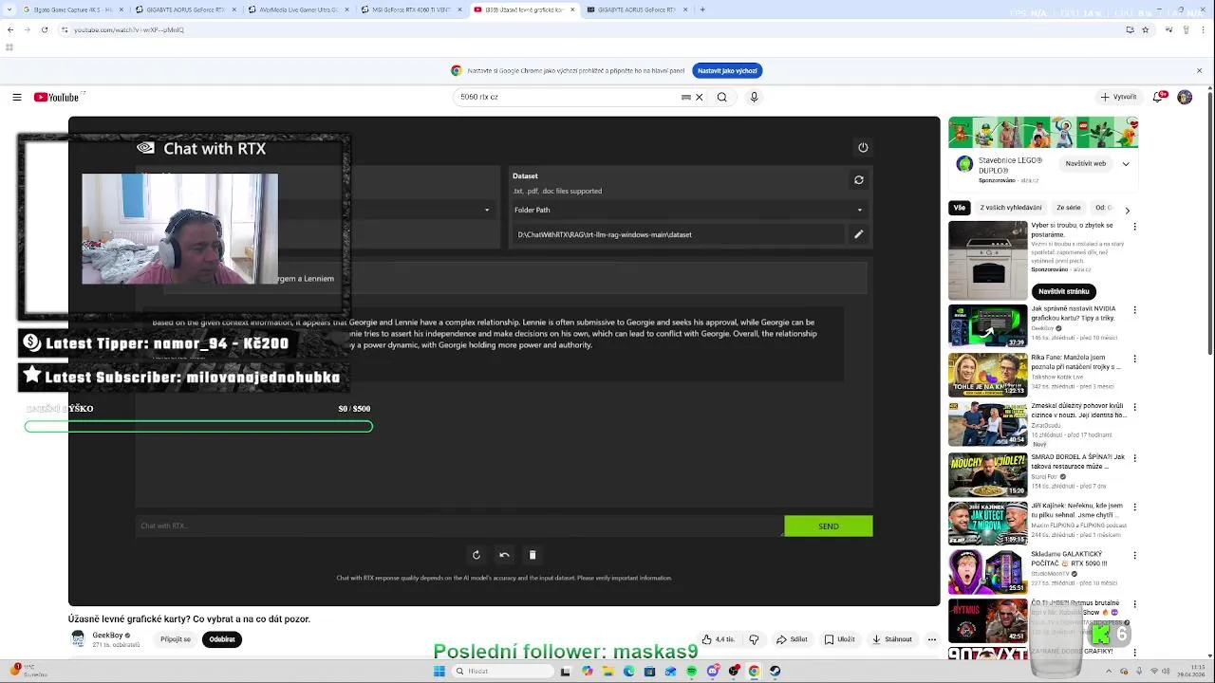Open Discord from the taskbar
Image resolution: width=1215 pixels, height=683 pixels.
712,671
